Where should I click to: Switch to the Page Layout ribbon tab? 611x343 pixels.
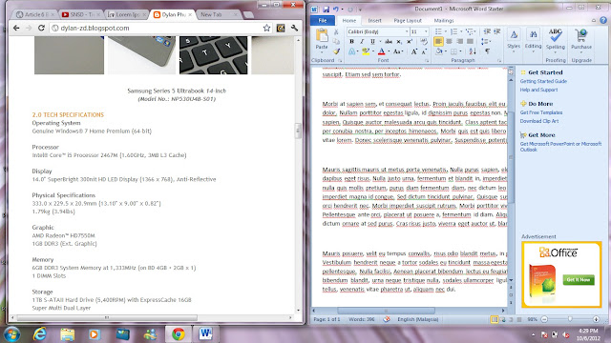[408, 20]
